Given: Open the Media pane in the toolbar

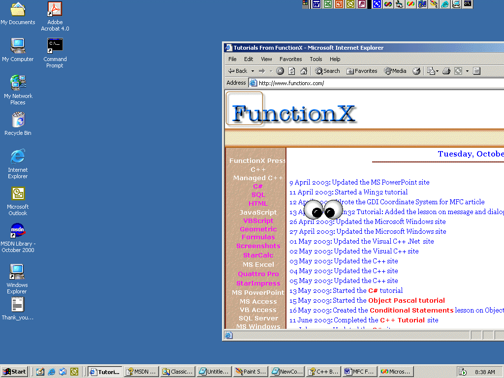Looking at the screenshot, I should [395, 71].
